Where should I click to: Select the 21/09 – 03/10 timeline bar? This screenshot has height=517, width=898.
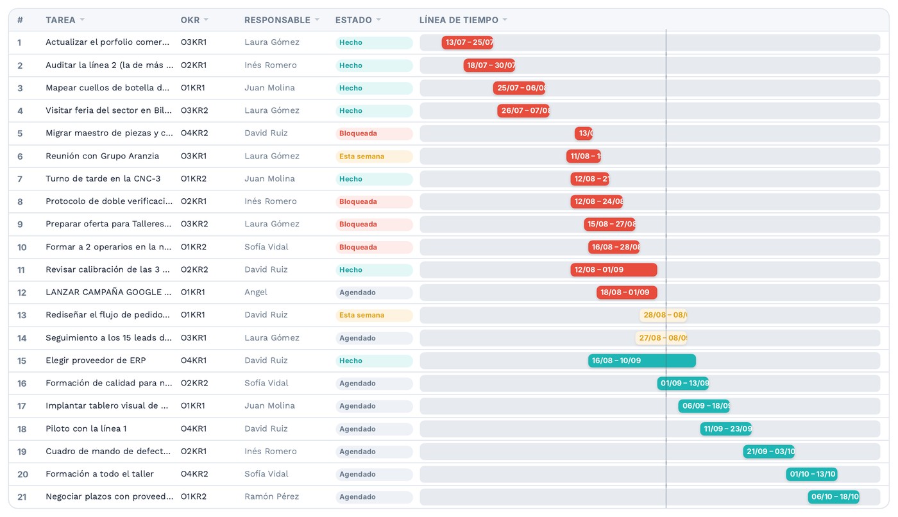(769, 452)
